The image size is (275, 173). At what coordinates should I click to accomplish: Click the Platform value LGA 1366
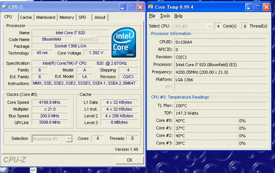coord(221,80)
